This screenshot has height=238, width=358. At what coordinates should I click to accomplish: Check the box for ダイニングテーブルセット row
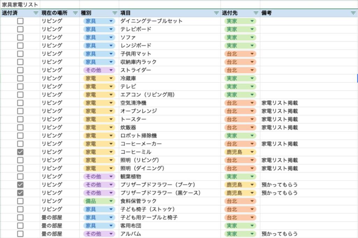click(x=20, y=21)
